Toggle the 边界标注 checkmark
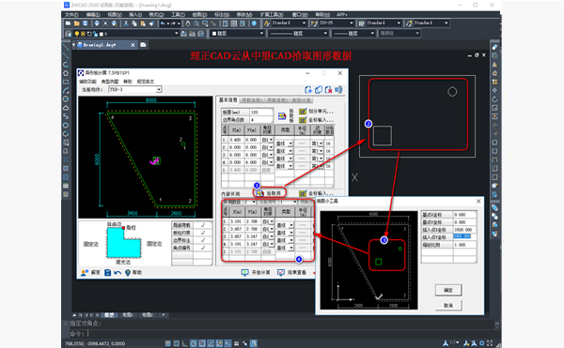The width and height of the screenshot is (564, 348). (203, 240)
